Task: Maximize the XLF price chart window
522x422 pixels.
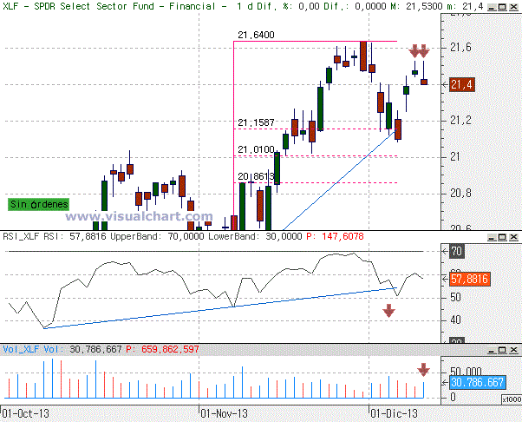Action: point(503,7)
